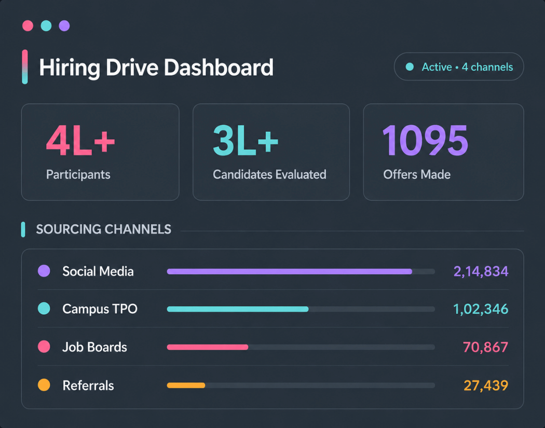Open the 3L+ Candidates Evaluated card
This screenshot has width=545, height=428.
click(x=271, y=152)
